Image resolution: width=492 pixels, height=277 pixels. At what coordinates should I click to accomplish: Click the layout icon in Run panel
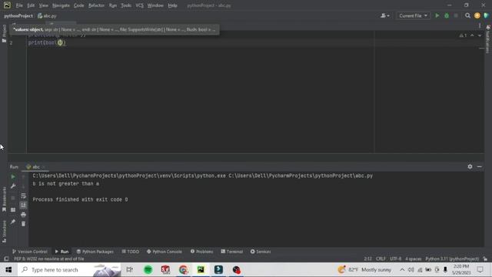tap(13, 210)
